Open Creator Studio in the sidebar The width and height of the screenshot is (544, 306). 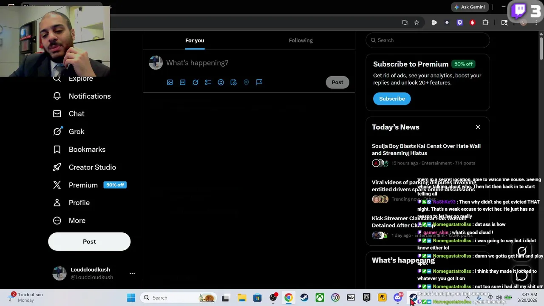[84, 167]
